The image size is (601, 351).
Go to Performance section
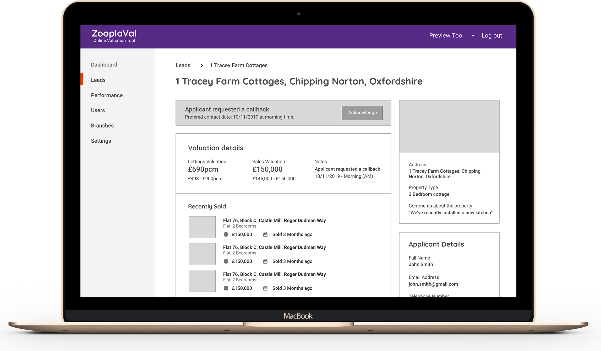tap(107, 95)
